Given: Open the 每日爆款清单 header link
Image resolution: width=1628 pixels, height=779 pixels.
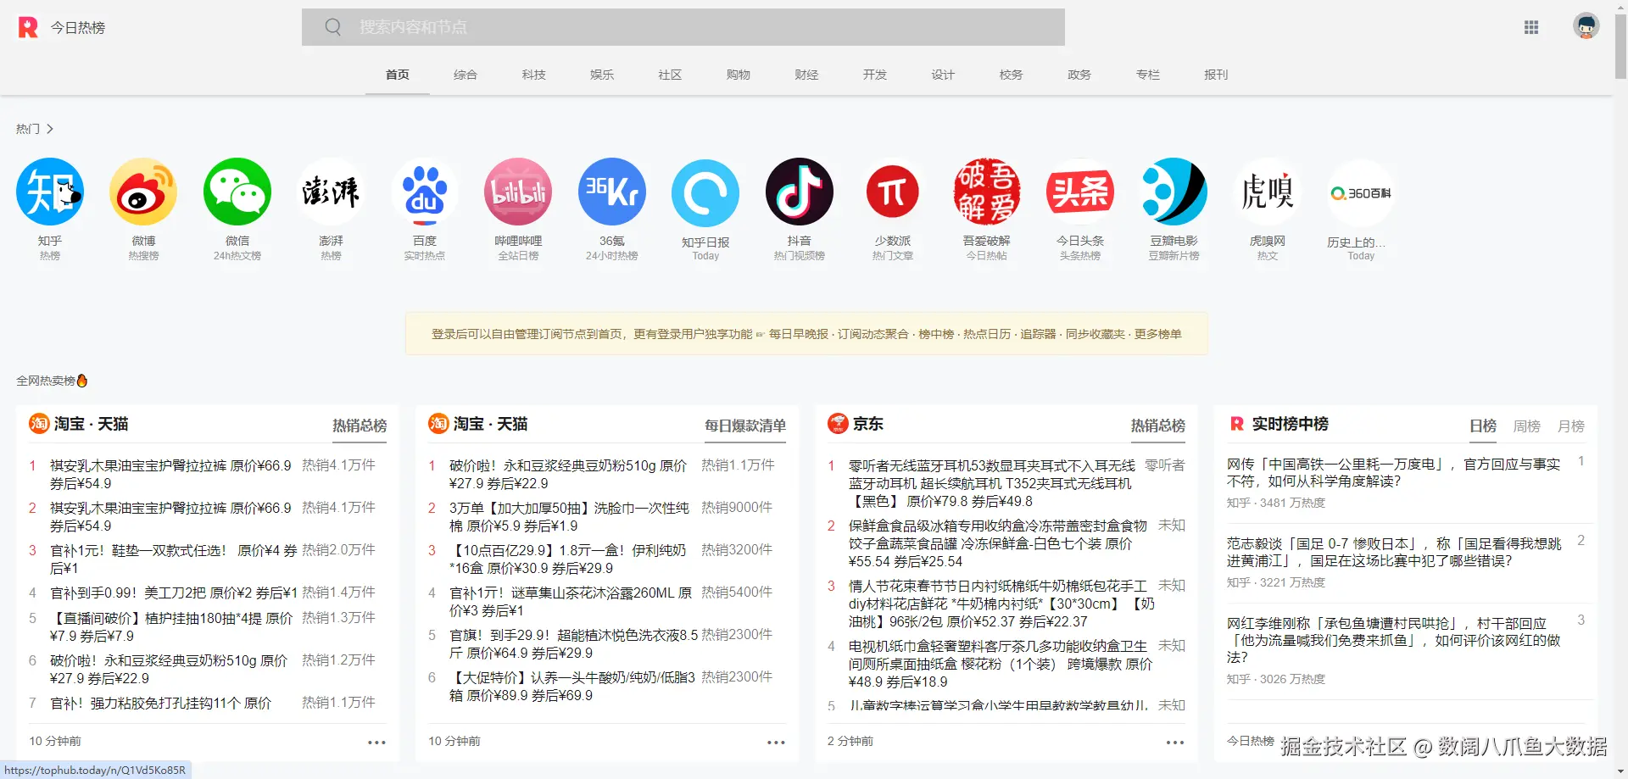Looking at the screenshot, I should tap(745, 426).
